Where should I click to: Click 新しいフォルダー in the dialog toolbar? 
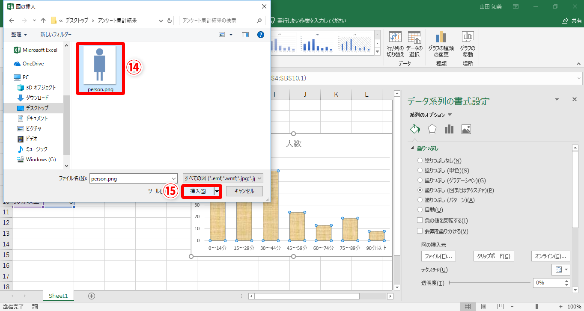tap(56, 35)
